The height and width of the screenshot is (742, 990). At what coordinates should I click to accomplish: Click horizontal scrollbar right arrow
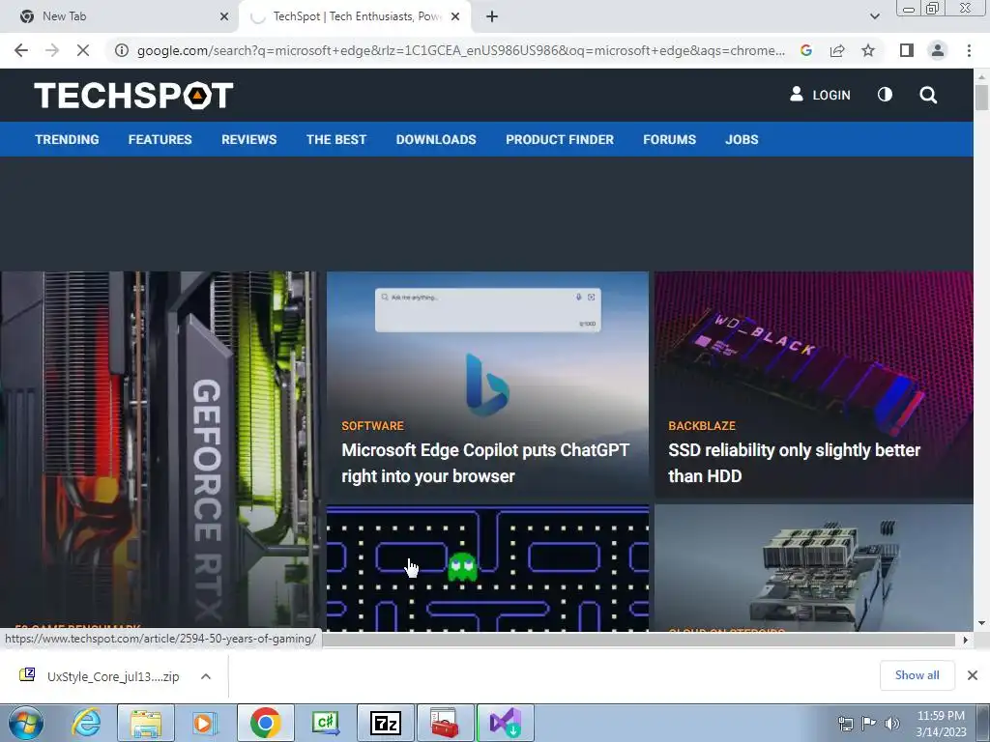pos(965,640)
